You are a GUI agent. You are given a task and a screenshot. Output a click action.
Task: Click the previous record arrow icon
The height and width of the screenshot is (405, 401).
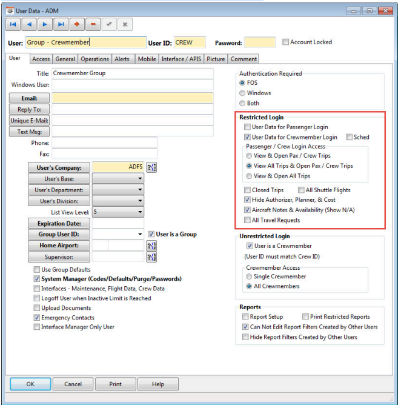tap(29, 24)
